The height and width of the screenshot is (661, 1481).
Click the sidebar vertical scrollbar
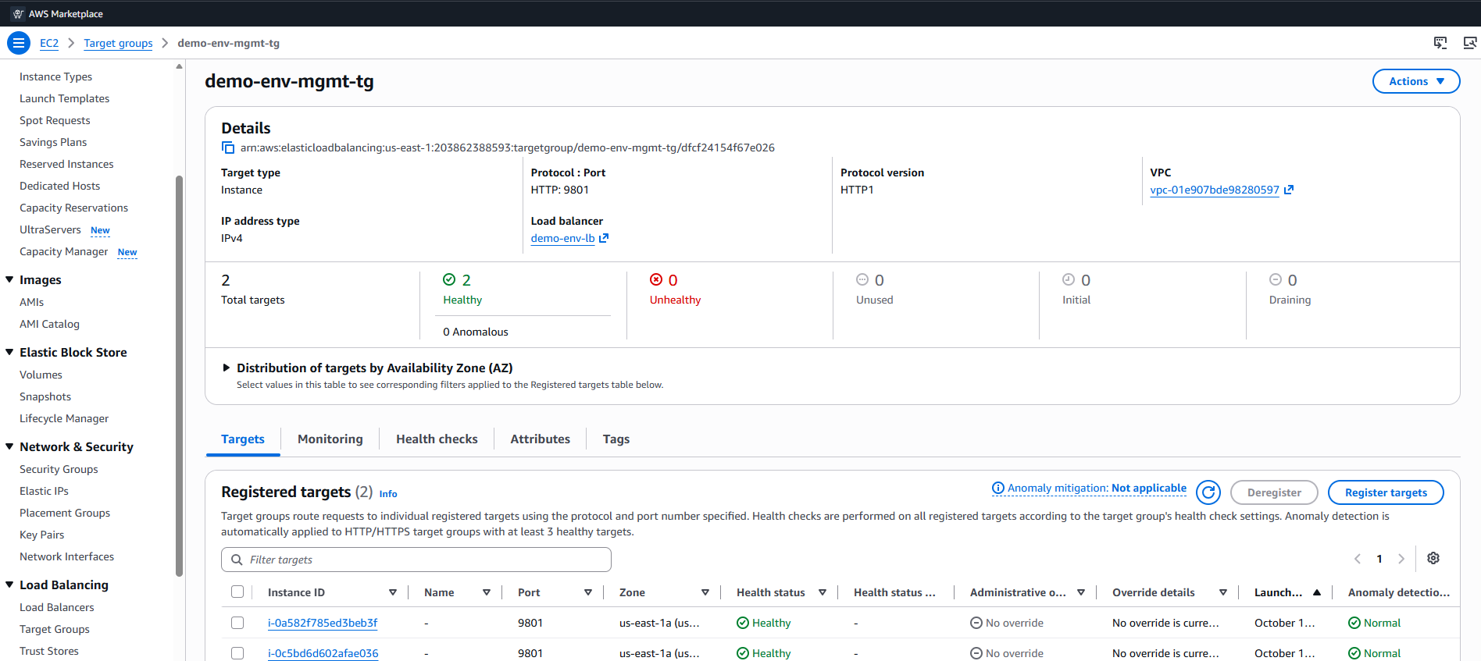click(x=180, y=375)
